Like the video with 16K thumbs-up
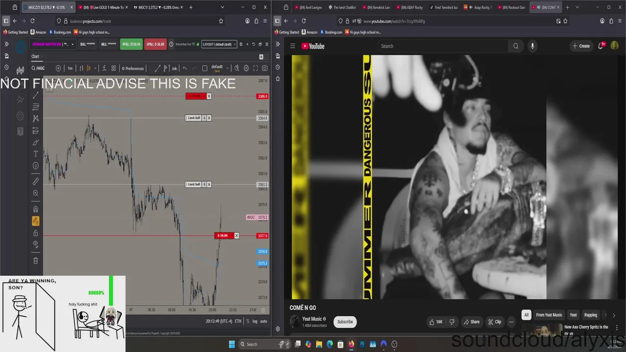The image size is (626, 352). pos(436,322)
